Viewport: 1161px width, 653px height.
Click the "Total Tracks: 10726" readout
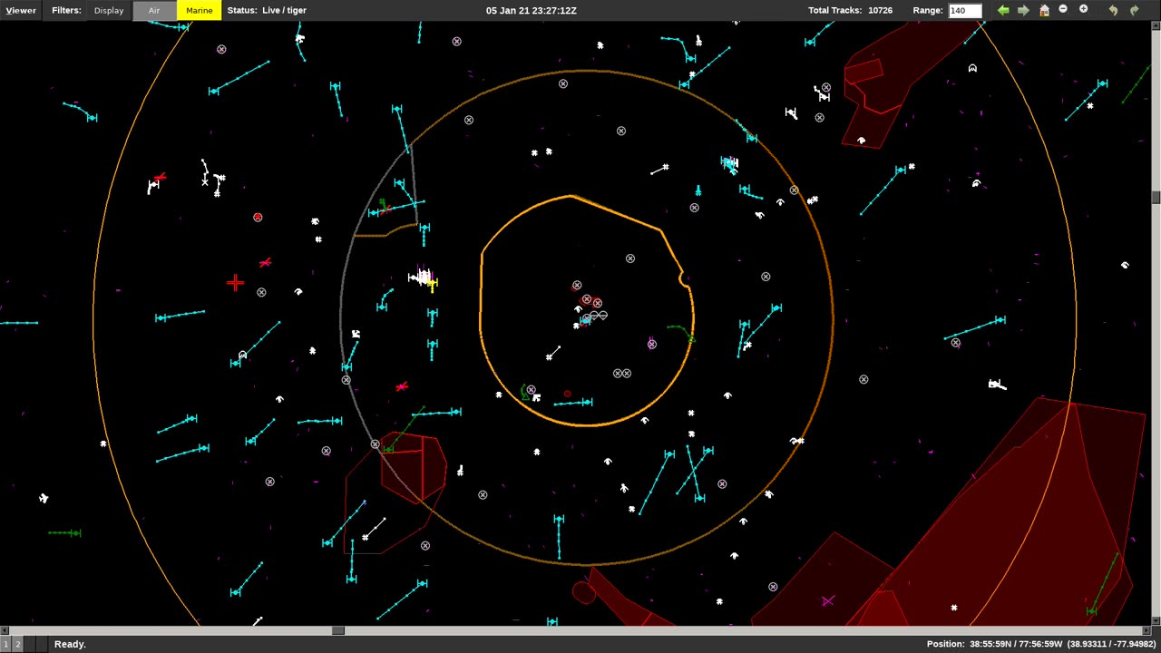(x=851, y=10)
